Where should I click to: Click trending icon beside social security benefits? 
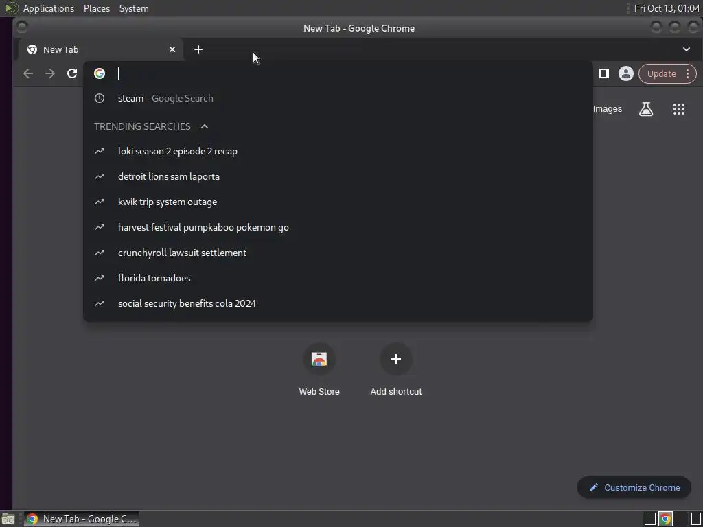click(100, 303)
